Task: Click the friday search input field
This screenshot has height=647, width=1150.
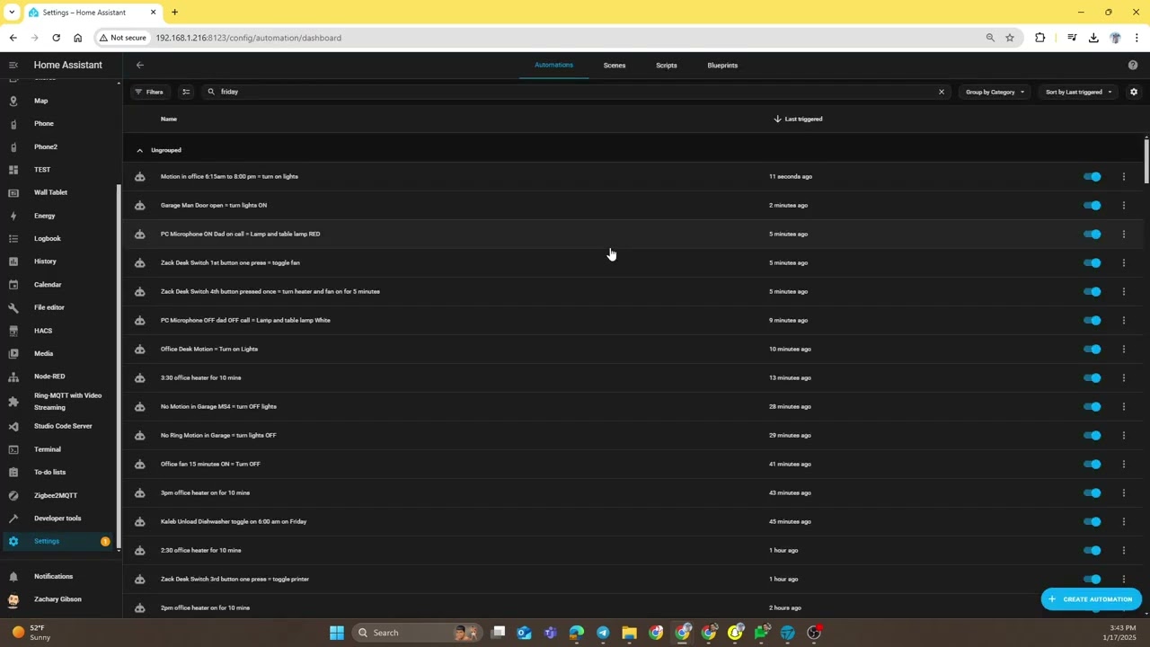Action: tap(575, 92)
